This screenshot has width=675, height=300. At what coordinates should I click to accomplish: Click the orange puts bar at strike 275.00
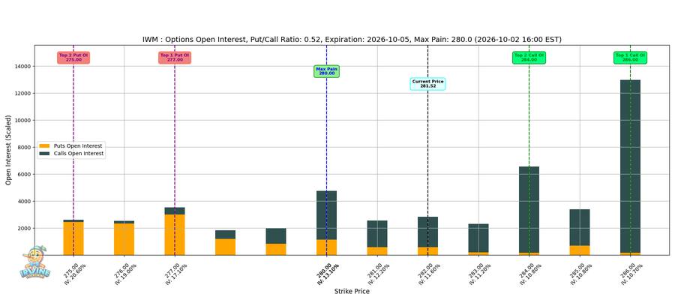point(73,238)
